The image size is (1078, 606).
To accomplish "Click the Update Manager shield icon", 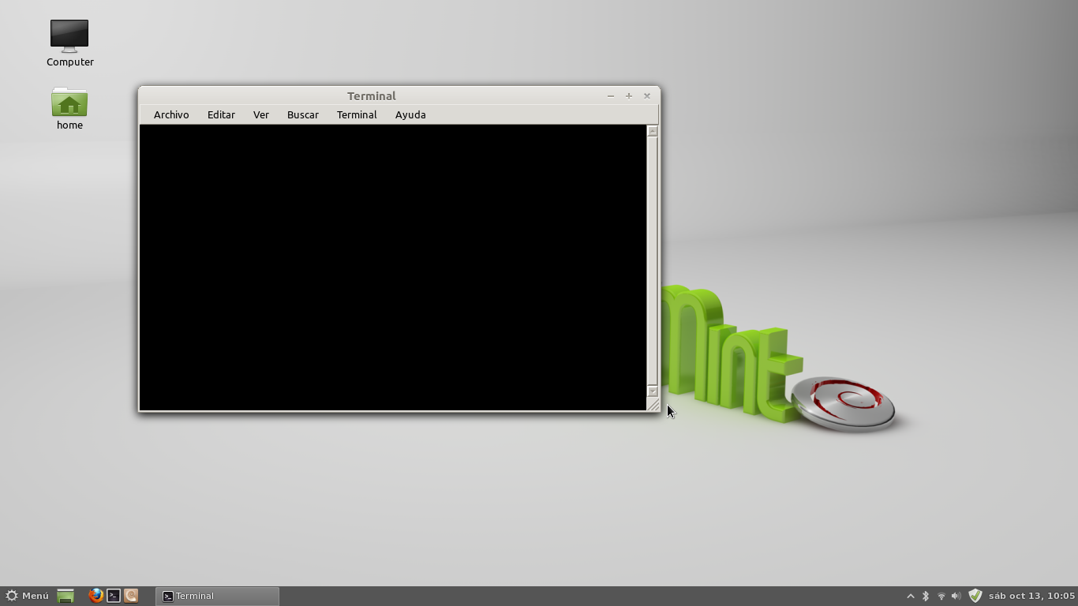I will pos(975,596).
